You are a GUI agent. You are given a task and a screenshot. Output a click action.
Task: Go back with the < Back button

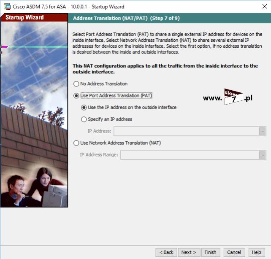pos(166,252)
